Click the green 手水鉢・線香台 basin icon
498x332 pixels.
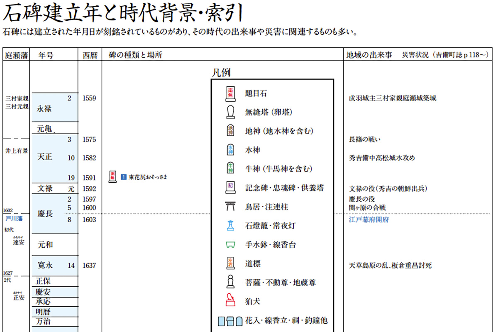click(x=230, y=244)
